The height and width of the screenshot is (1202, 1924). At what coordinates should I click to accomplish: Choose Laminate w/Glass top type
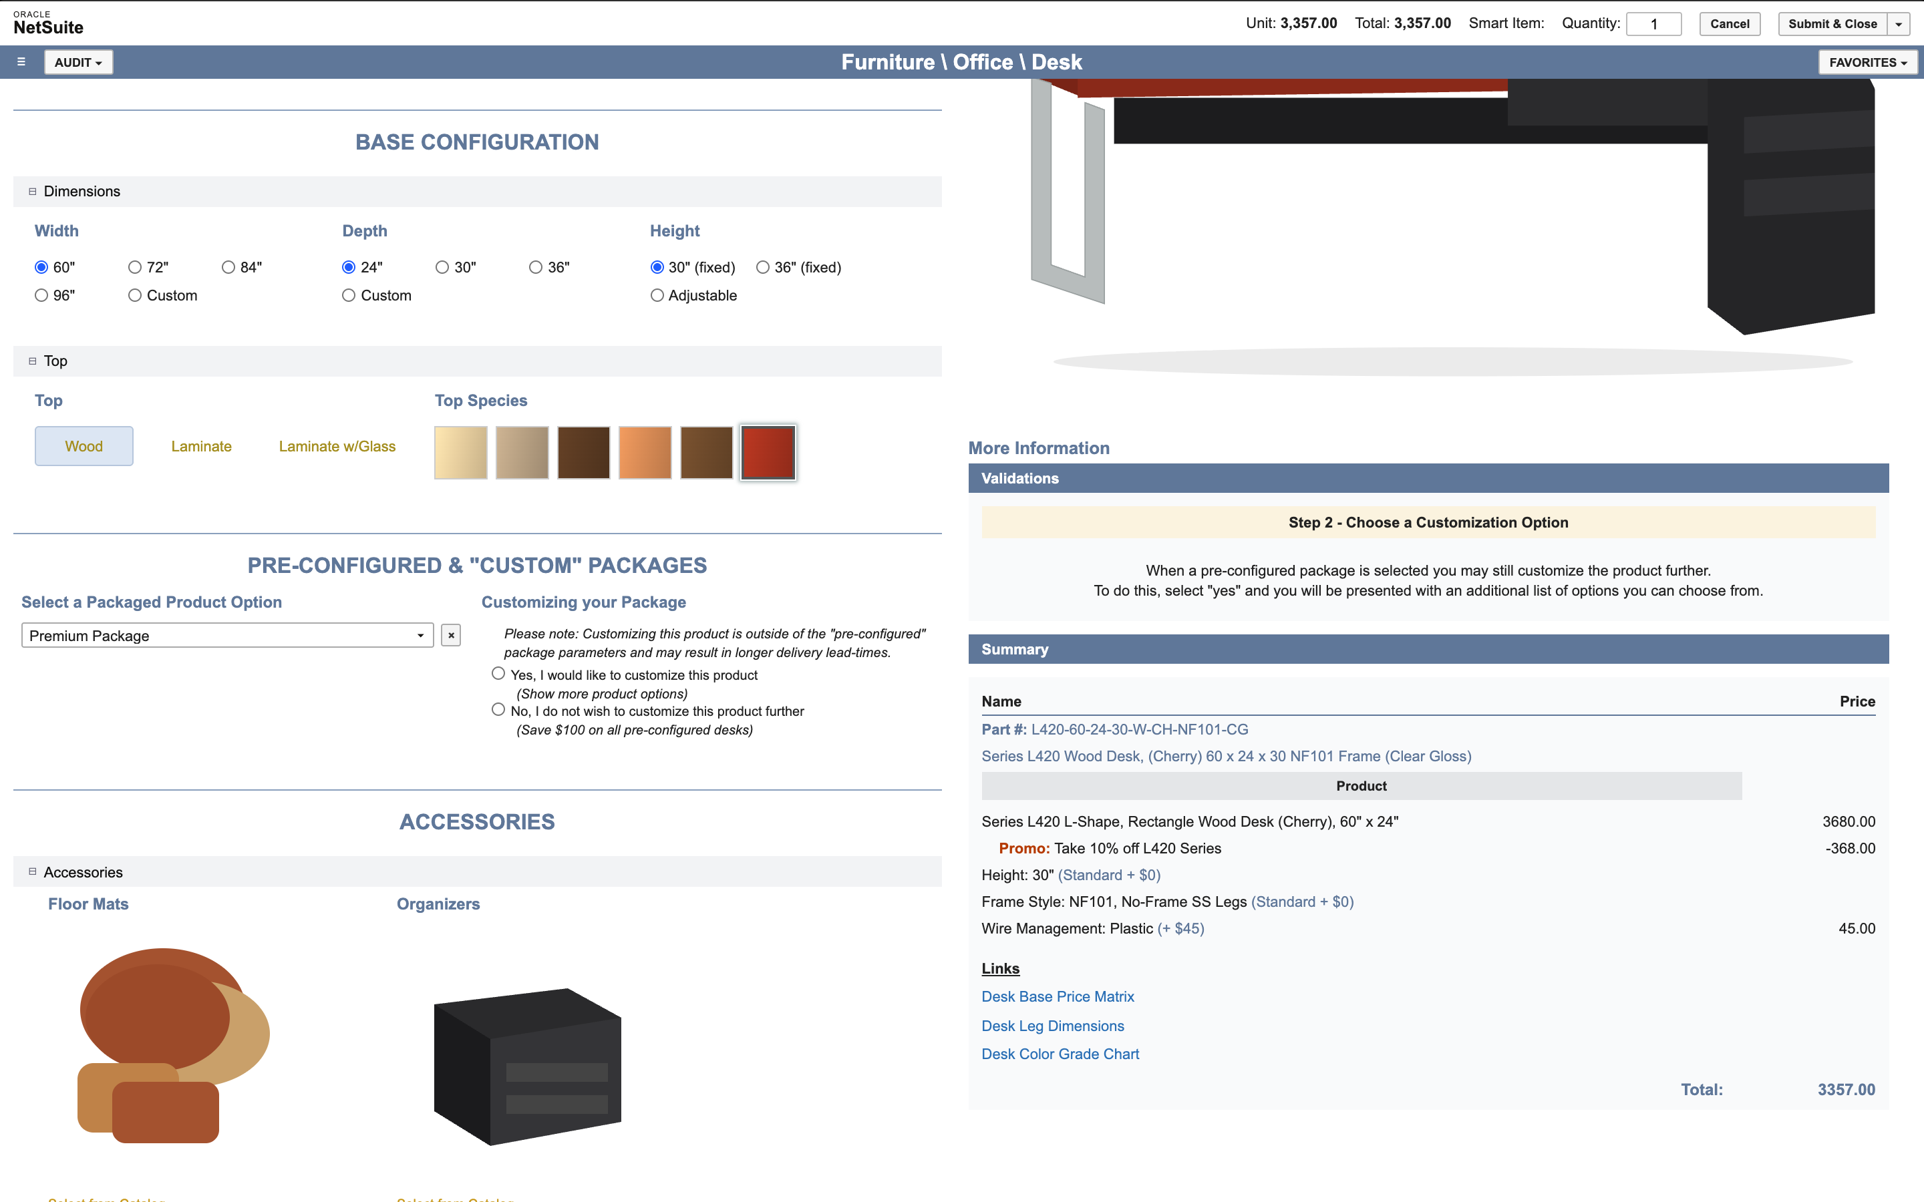337,446
